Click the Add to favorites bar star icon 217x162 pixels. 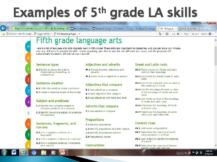pos(4,34)
